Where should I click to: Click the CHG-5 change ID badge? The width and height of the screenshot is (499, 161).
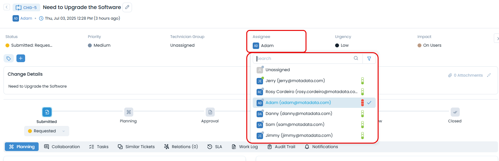[x=26, y=7]
